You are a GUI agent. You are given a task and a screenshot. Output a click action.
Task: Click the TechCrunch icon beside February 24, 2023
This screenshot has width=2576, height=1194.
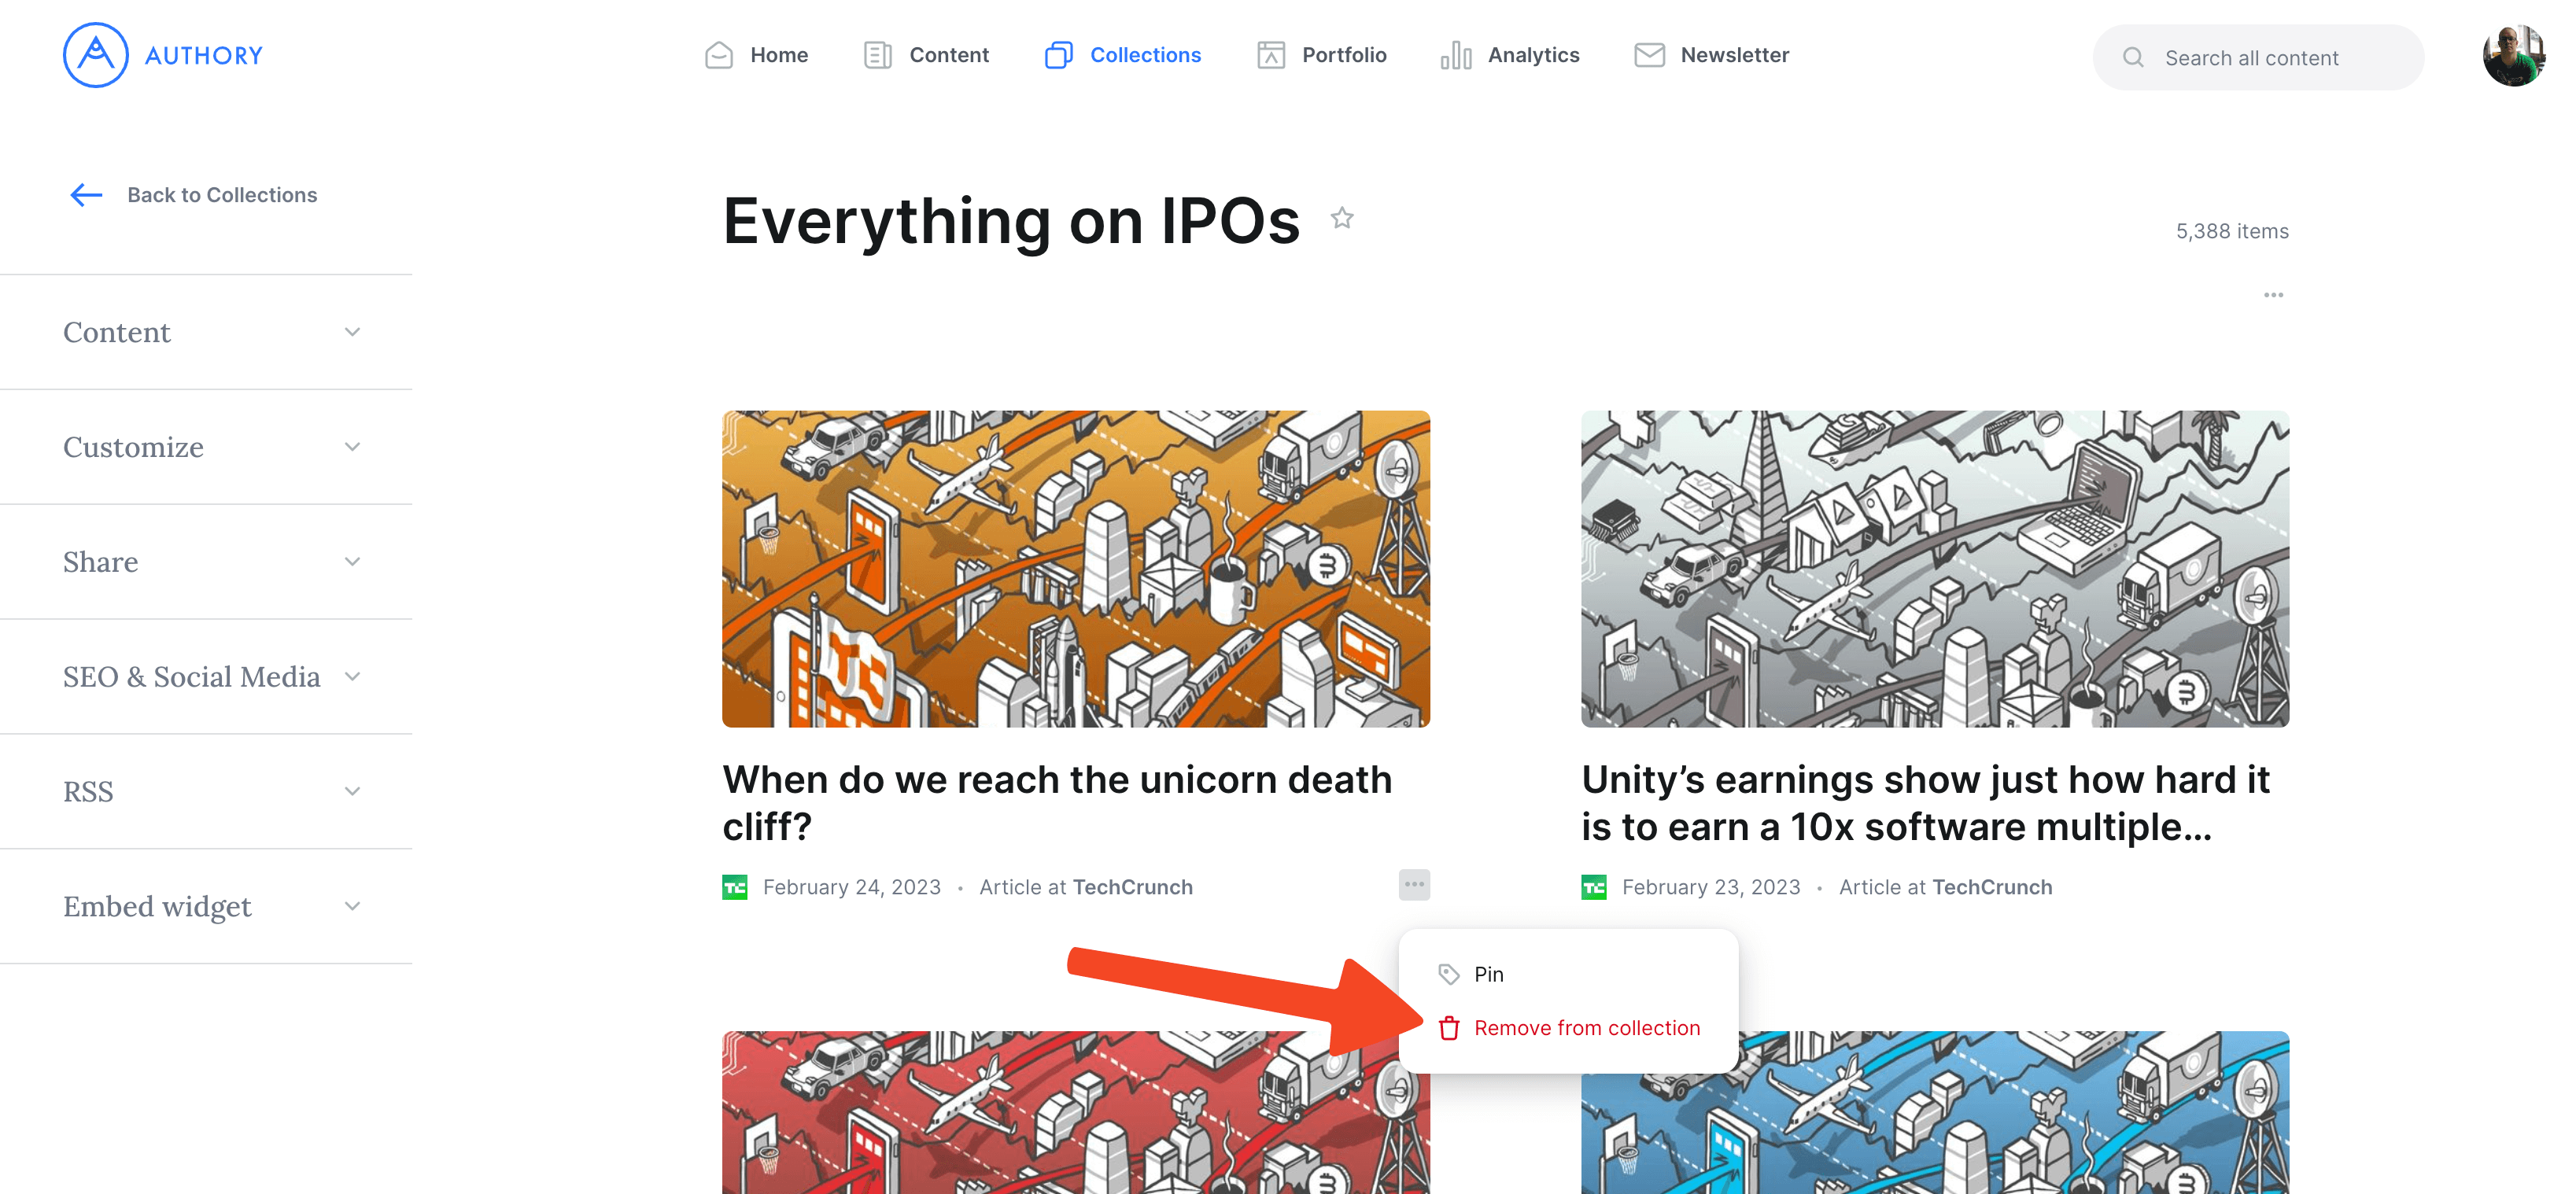tap(735, 888)
